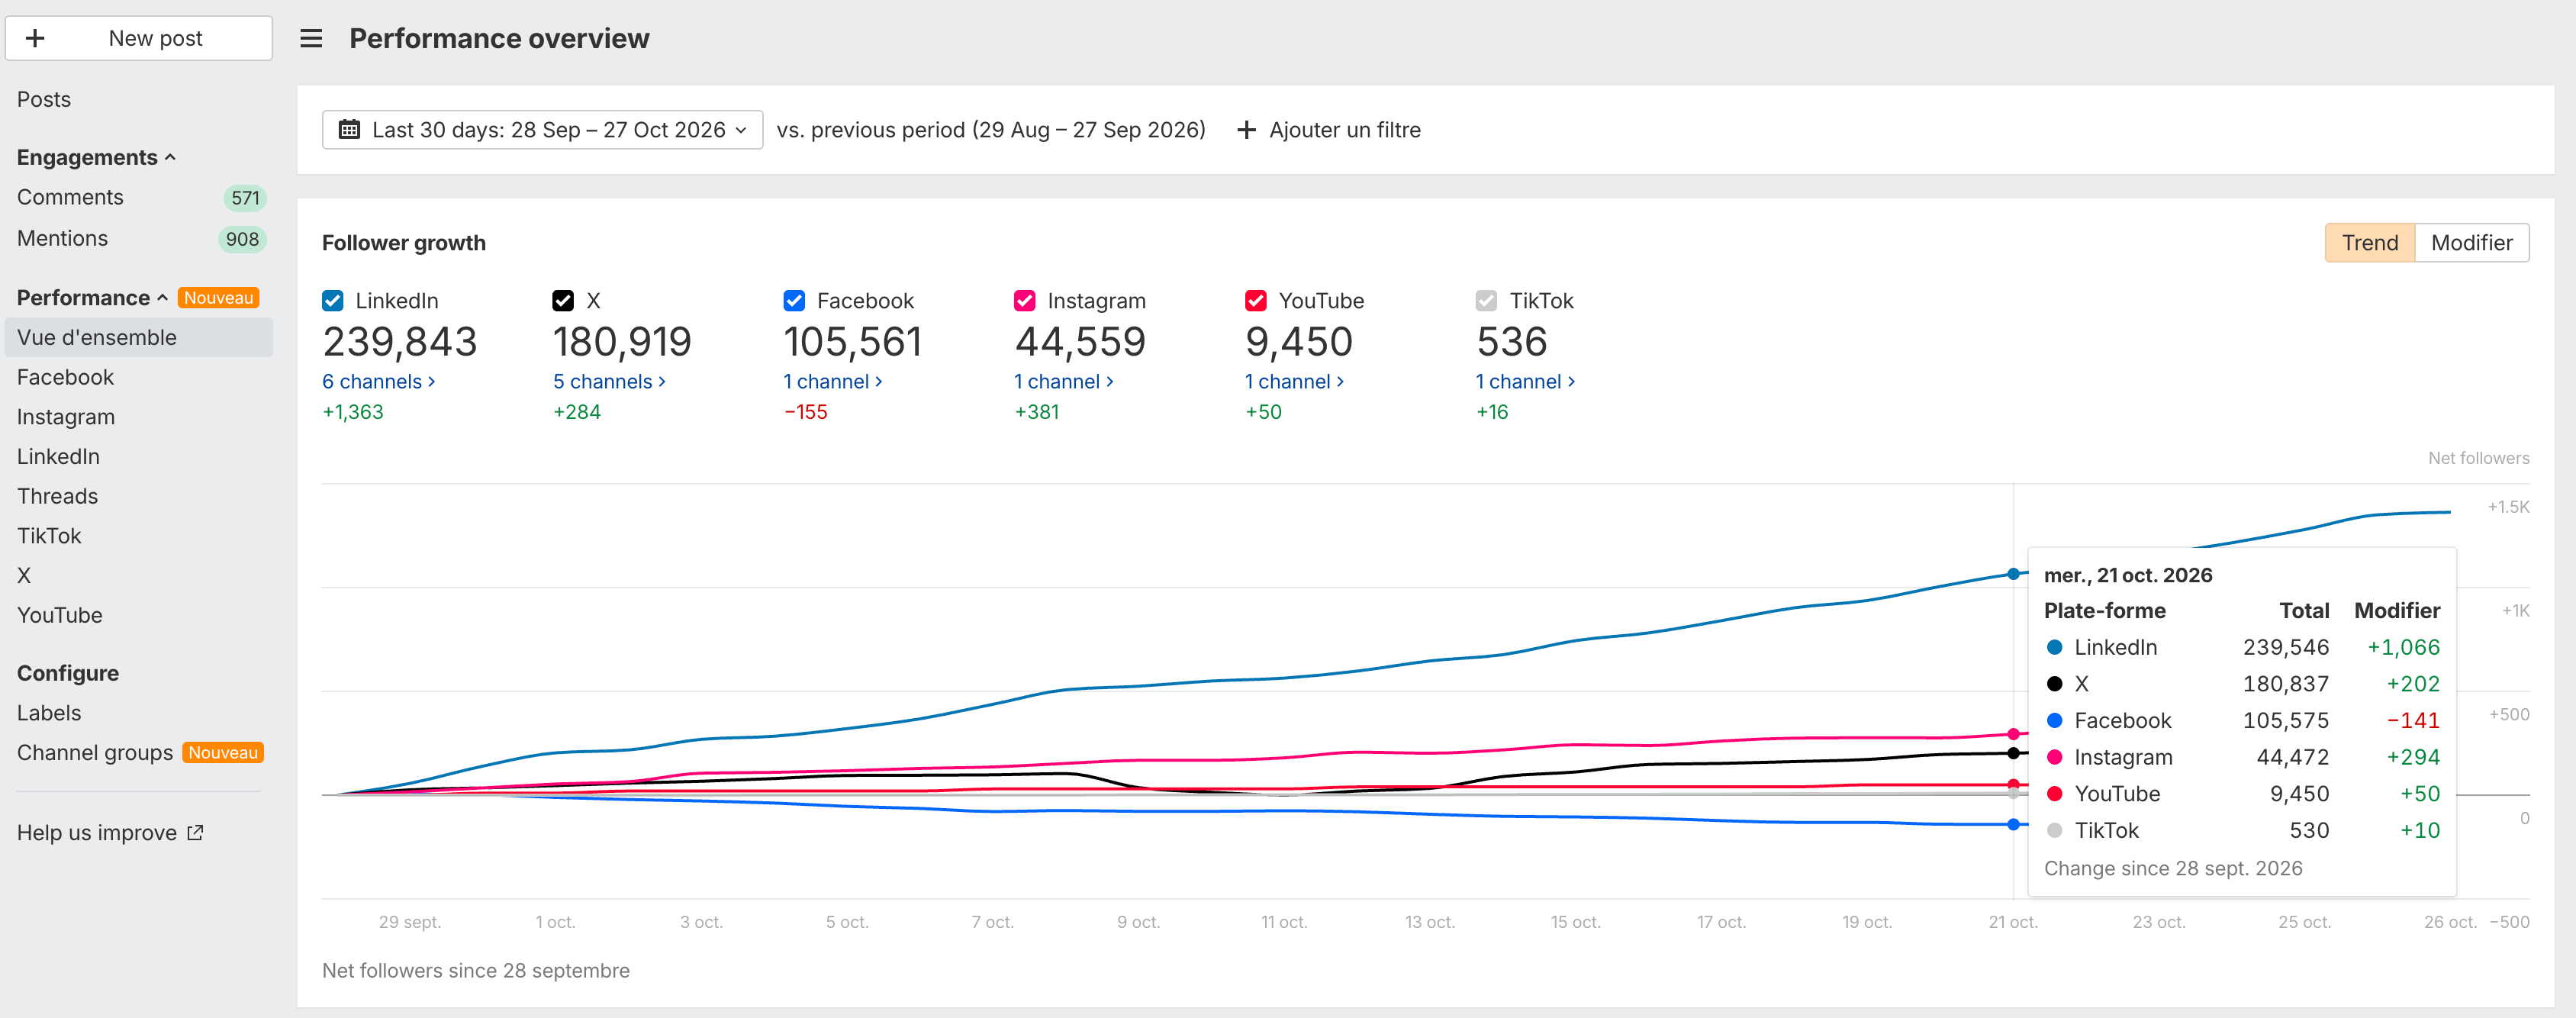The height and width of the screenshot is (1018, 2576).
Task: Click Nouveau badge next to Channel groups
Action: point(223,752)
